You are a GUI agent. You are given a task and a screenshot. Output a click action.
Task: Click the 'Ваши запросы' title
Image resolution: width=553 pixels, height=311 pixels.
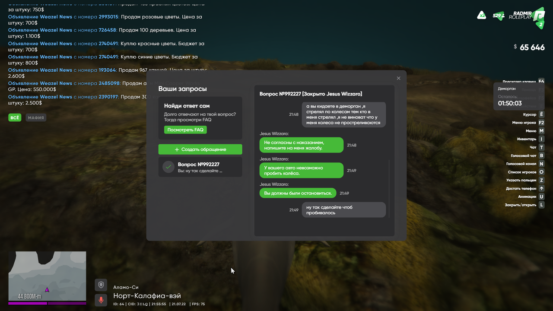pyautogui.click(x=182, y=89)
